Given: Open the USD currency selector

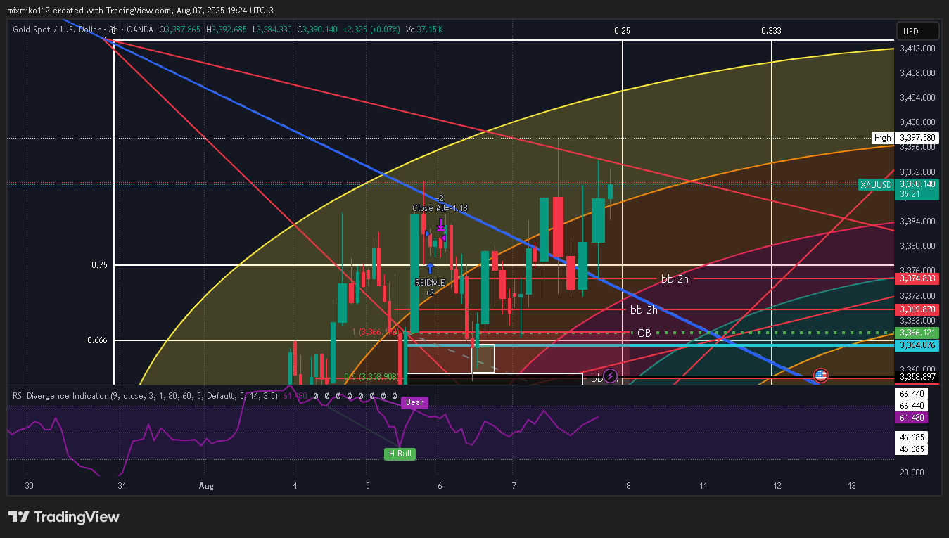Looking at the screenshot, I should point(918,32).
